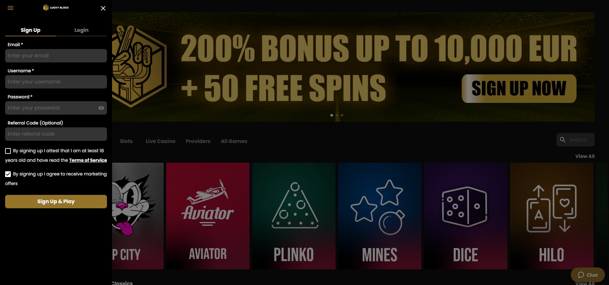Click the Email input field
This screenshot has height=285, width=609.
click(x=56, y=56)
